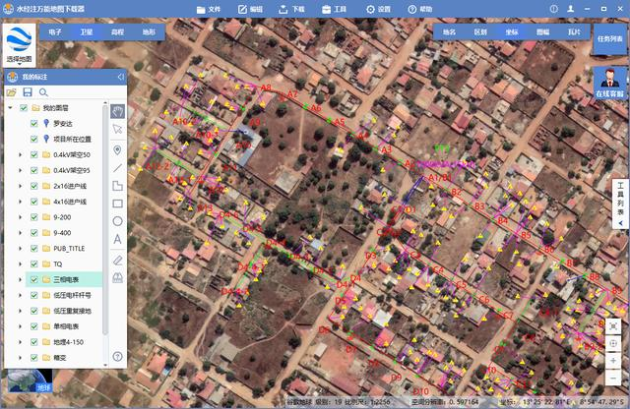Image resolution: width=630 pixels, height=409 pixels.
Task: Click the 地球 globe thumbnail
Action: point(31,380)
